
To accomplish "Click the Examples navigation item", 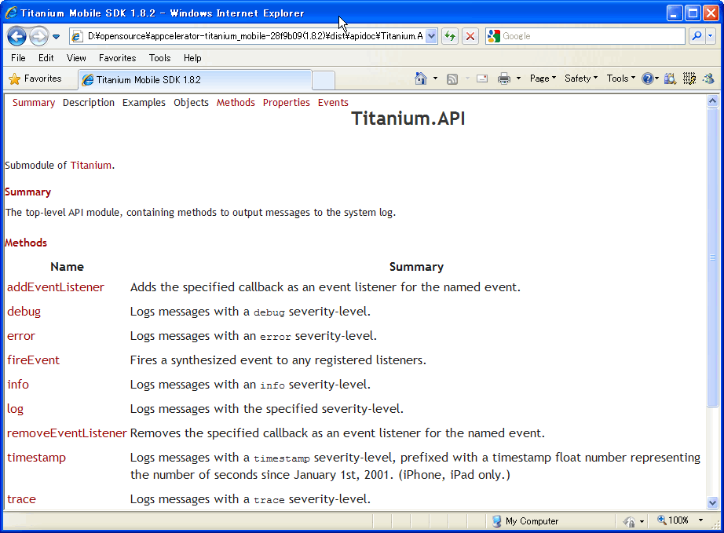I will pos(144,103).
